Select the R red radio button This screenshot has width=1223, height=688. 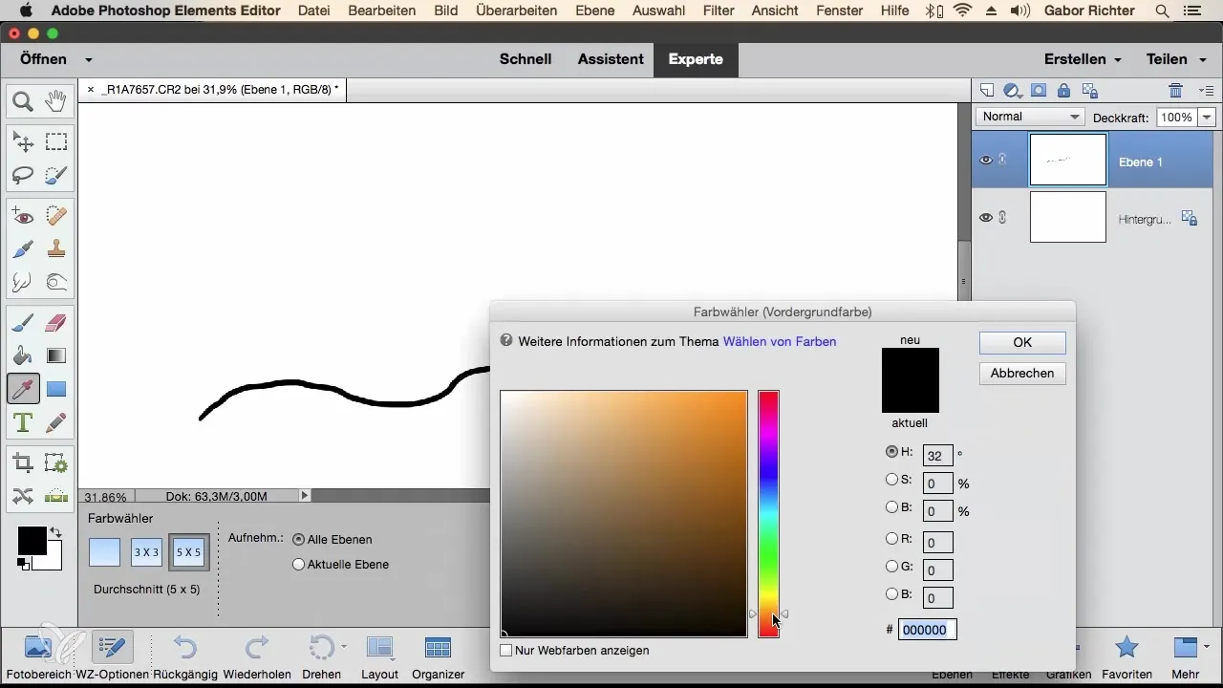(891, 538)
